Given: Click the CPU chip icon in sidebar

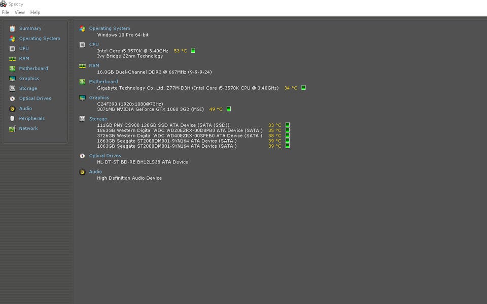Looking at the screenshot, I should point(12,49).
